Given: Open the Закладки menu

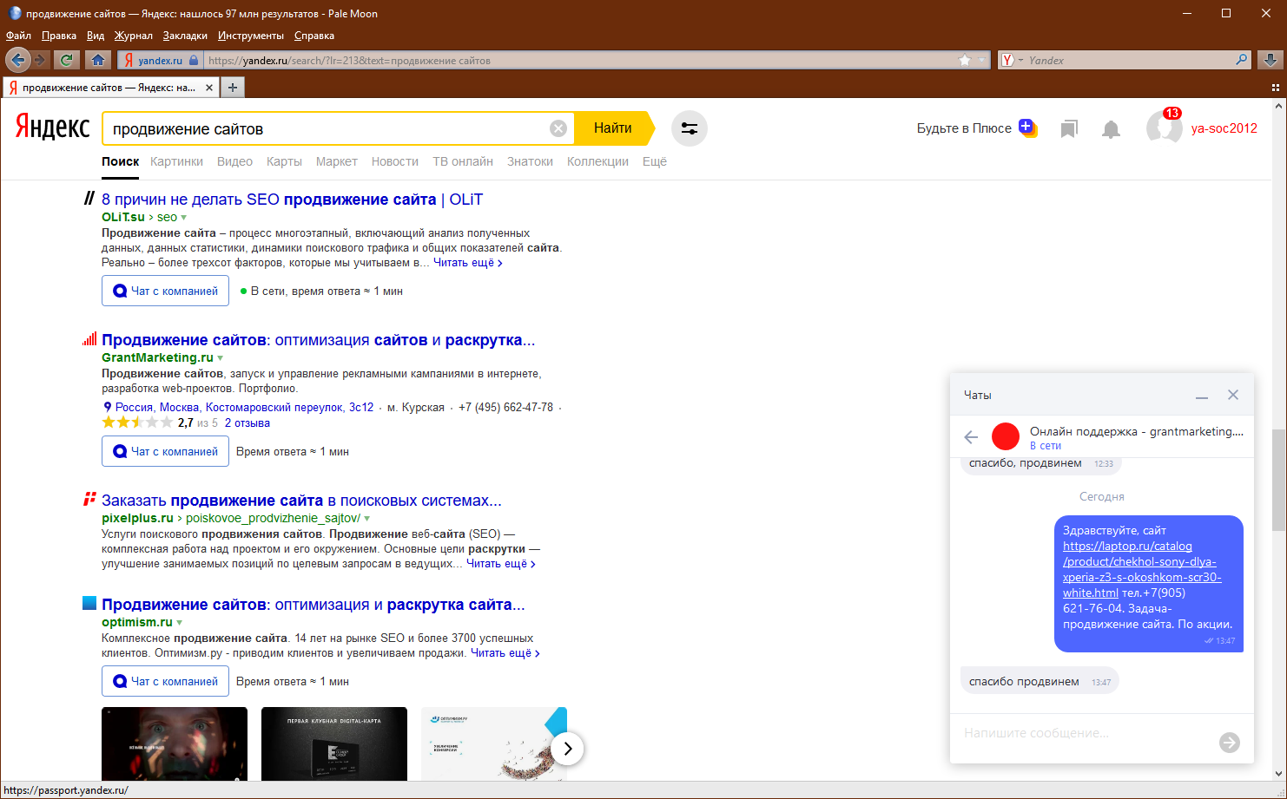Looking at the screenshot, I should (185, 36).
